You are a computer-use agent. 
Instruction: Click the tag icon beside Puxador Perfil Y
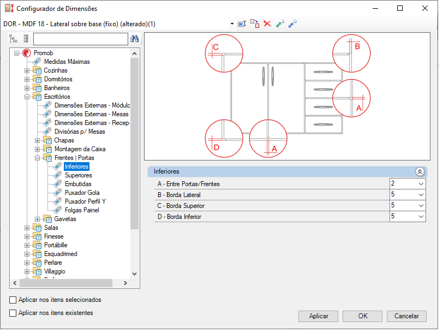coord(58,201)
